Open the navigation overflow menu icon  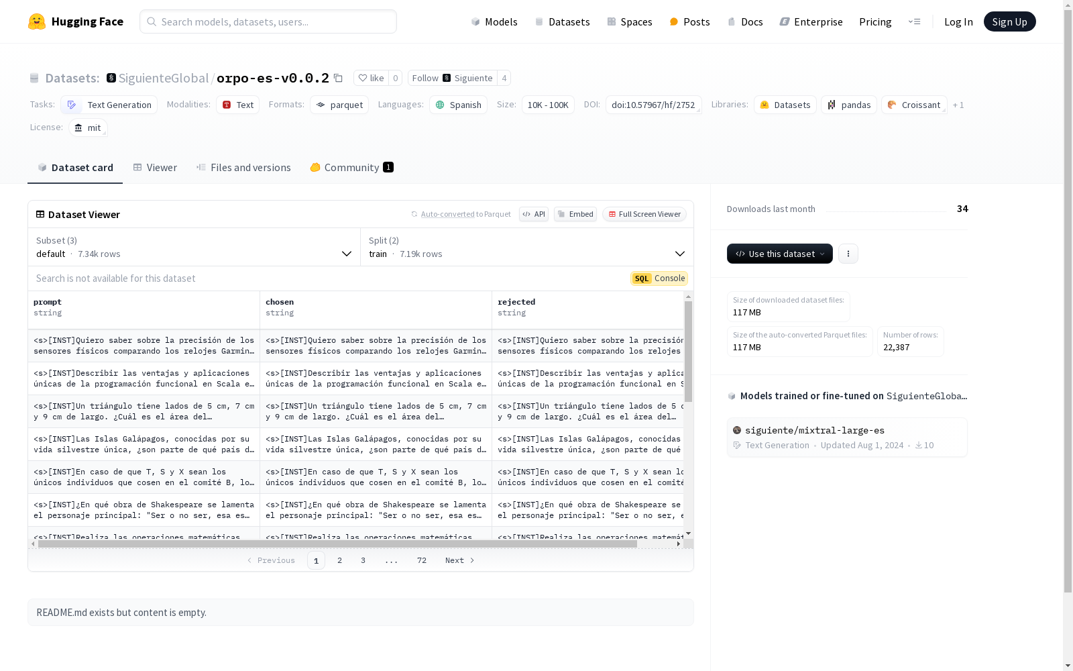[x=914, y=21]
